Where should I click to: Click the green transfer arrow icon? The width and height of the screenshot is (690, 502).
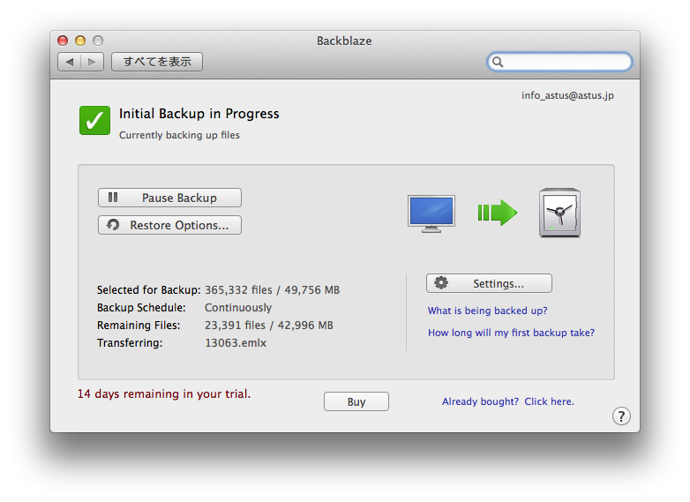pyautogui.click(x=498, y=213)
